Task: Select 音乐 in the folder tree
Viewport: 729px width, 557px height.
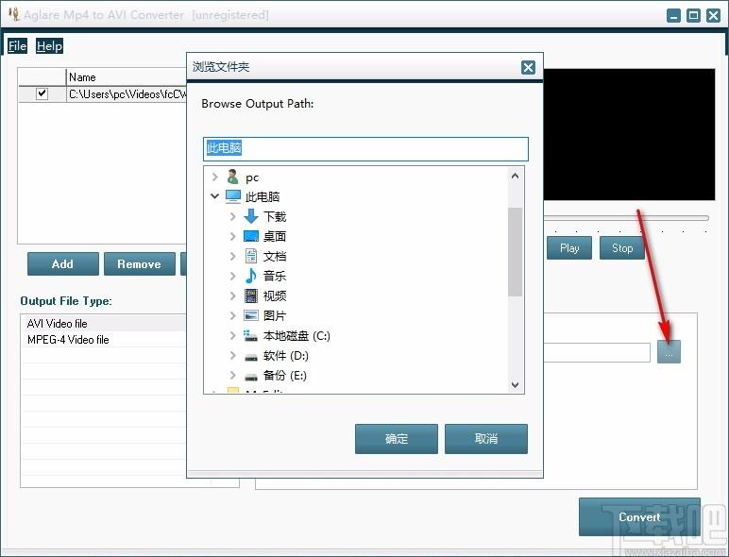Action: (x=274, y=276)
